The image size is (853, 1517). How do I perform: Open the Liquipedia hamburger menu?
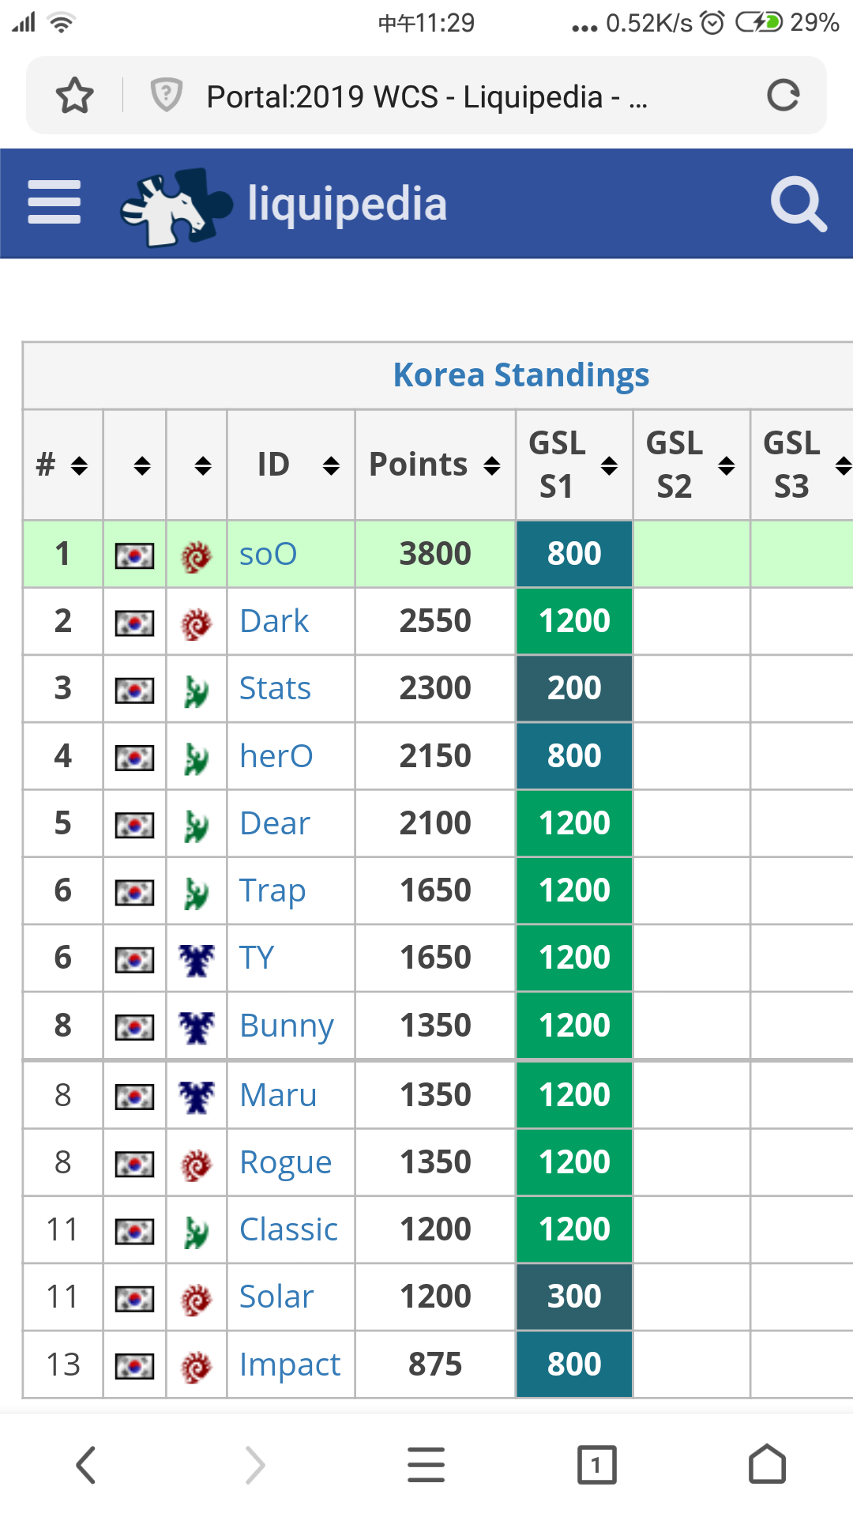coord(54,202)
